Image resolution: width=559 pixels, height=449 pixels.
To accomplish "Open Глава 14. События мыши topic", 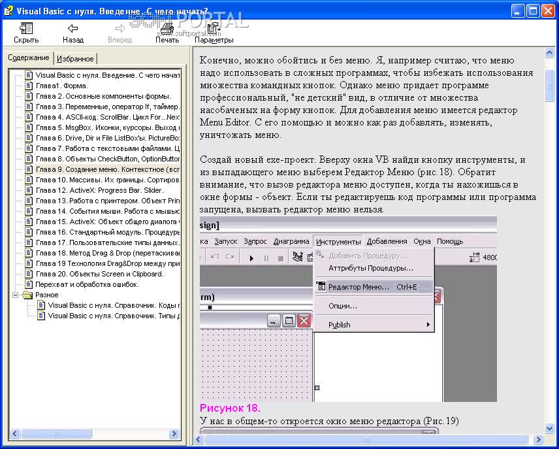I will tap(107, 211).
